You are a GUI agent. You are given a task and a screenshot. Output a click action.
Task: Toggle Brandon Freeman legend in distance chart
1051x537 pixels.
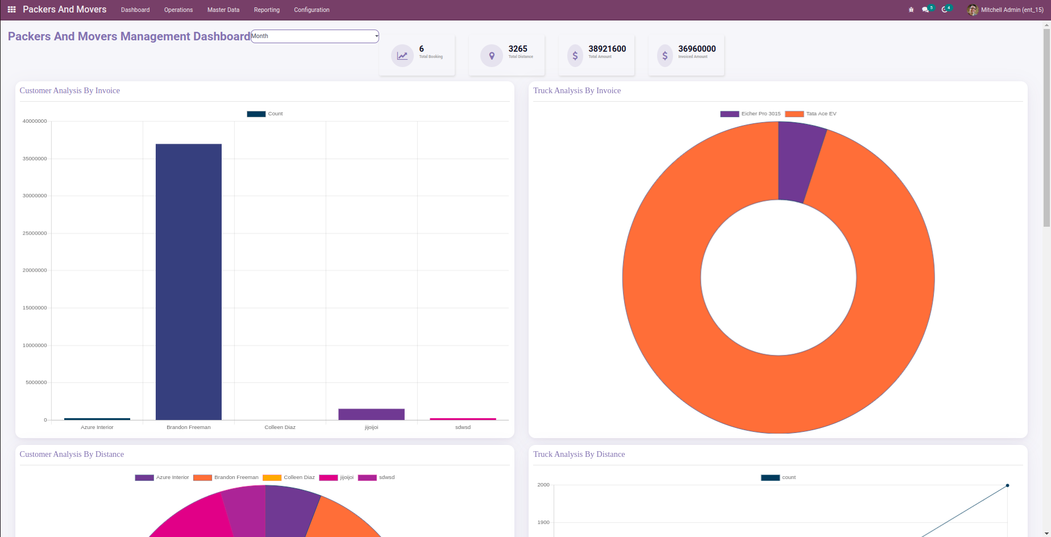(x=226, y=477)
